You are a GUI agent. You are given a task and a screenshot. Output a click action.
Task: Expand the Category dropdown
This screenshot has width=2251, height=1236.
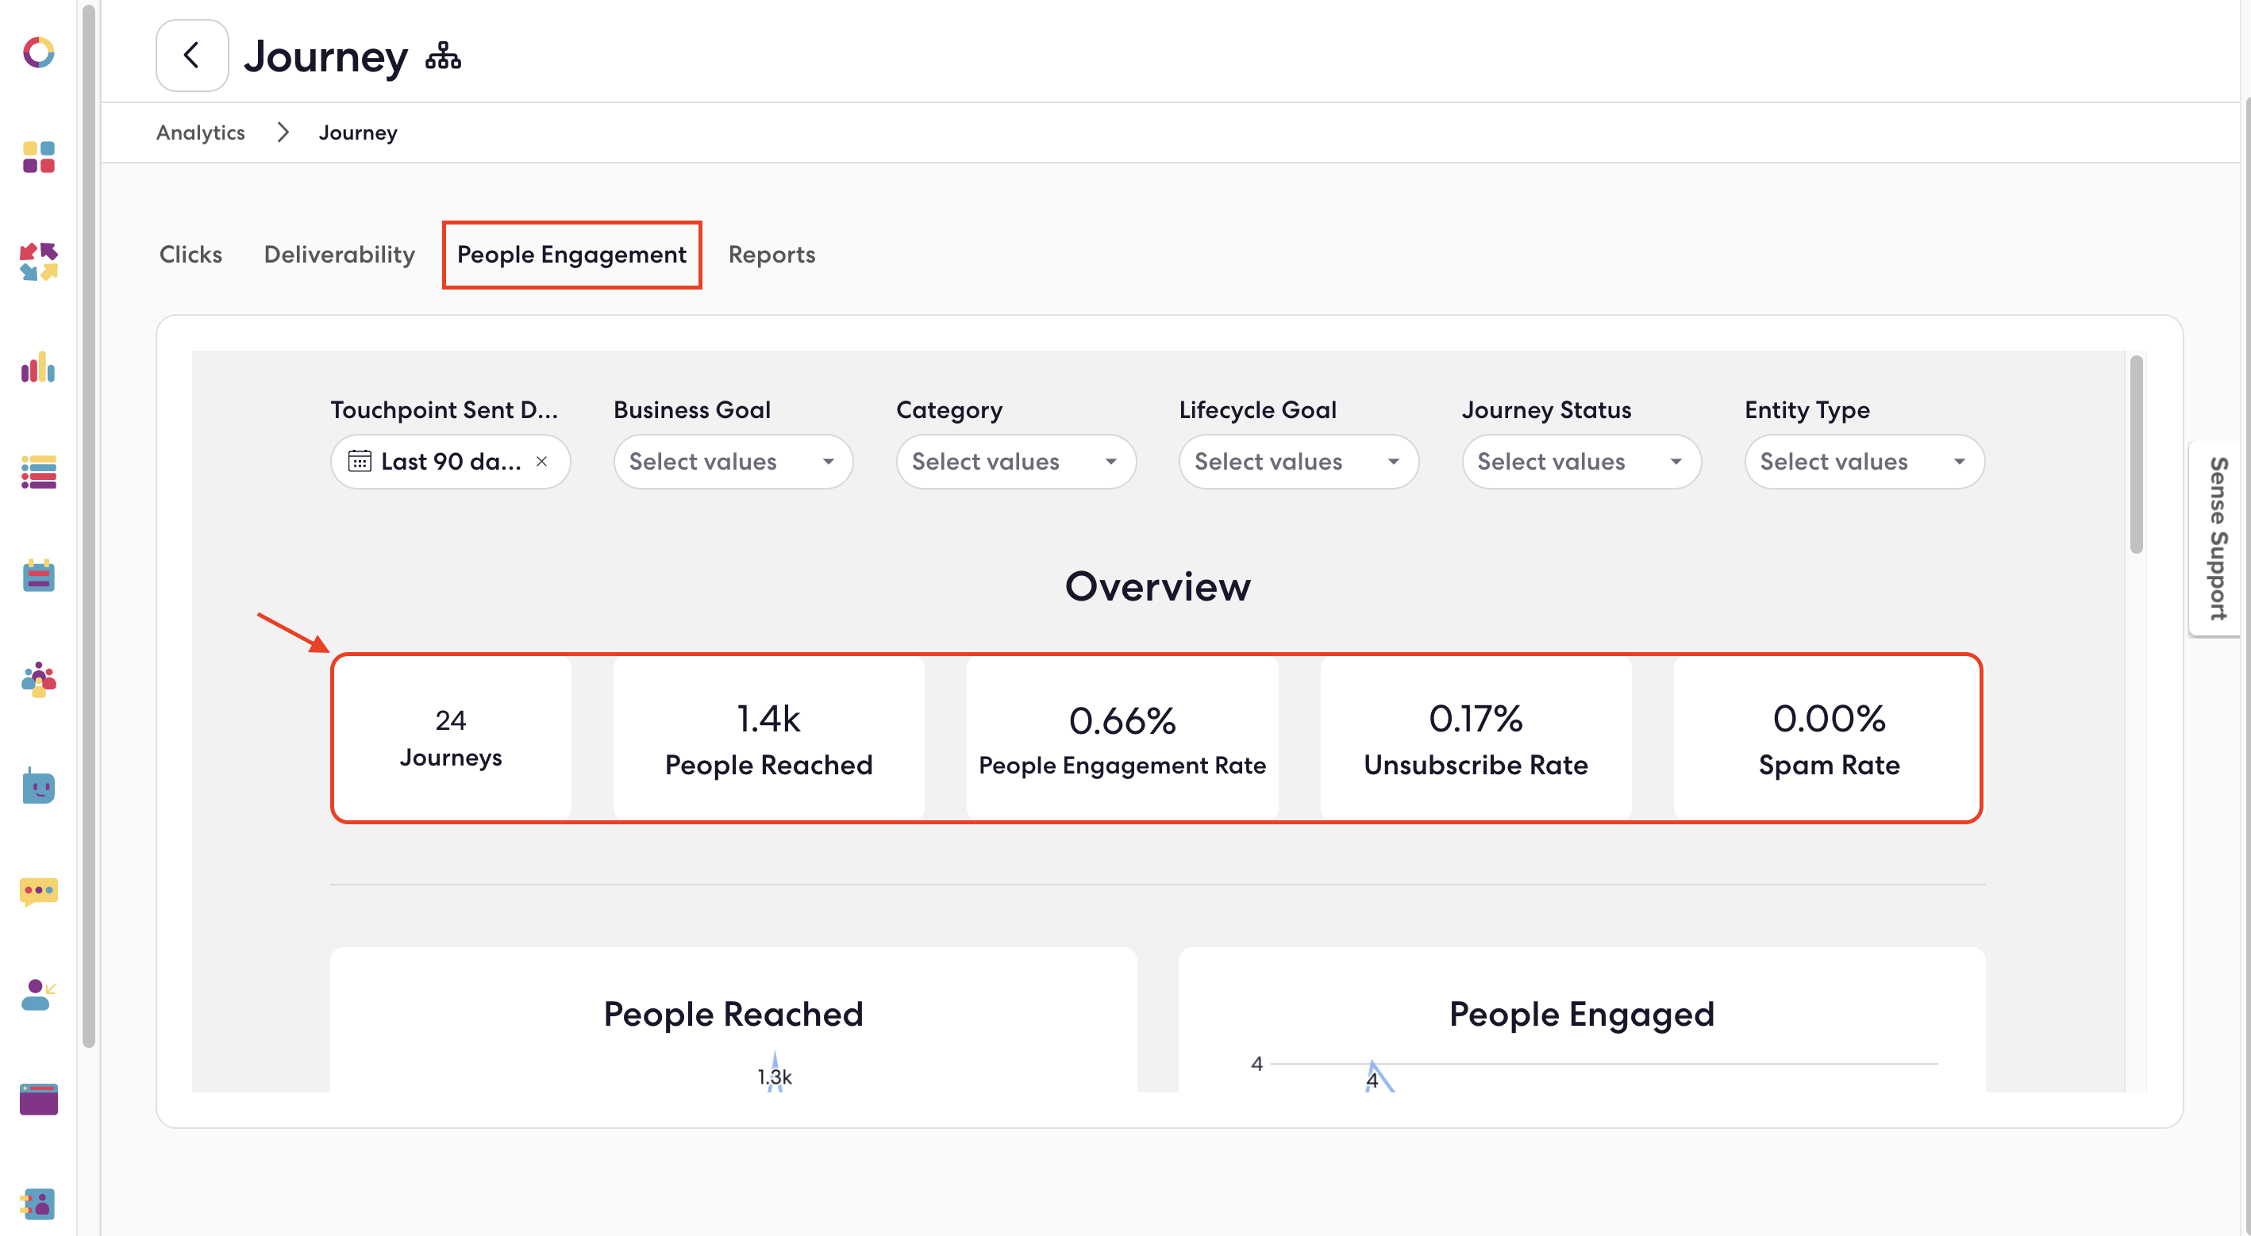1015,461
